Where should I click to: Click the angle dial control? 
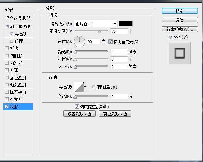pyautogui.click(x=79, y=42)
